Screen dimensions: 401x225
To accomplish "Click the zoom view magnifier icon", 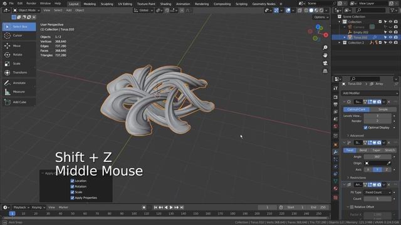I will click(x=325, y=47).
